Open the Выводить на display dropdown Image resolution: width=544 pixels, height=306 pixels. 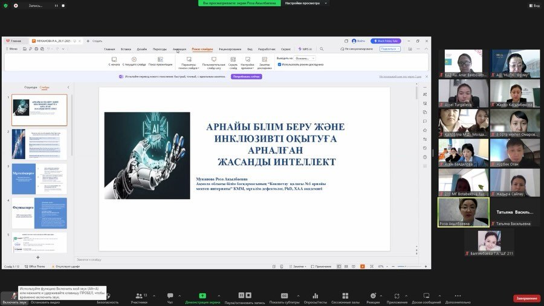tap(305, 58)
